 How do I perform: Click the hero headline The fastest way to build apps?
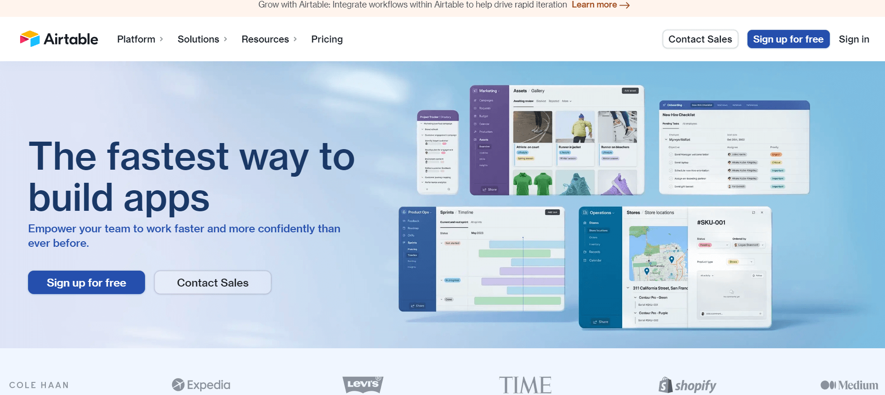(192, 177)
